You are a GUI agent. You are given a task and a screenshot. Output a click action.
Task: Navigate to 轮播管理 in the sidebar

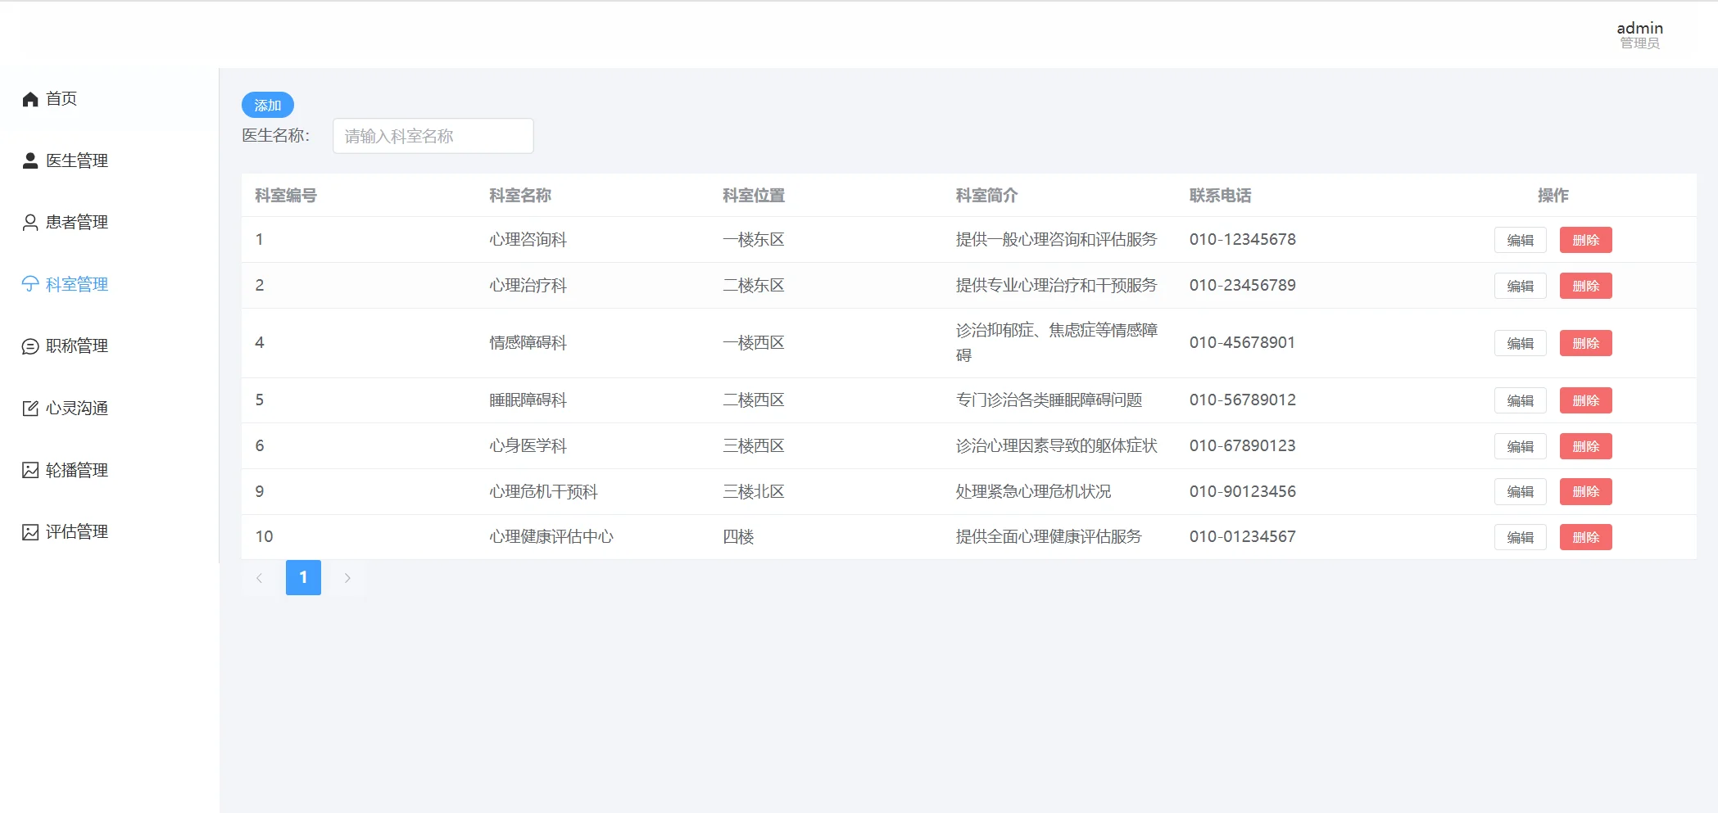[77, 469]
